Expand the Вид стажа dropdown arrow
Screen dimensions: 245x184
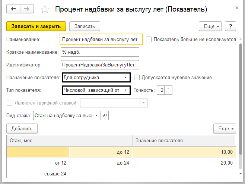[x=97, y=116]
